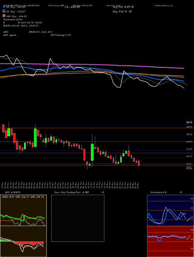The image size is (194, 257).
Task: Open the blue Stochastics sub-chart
Action: click(170, 210)
